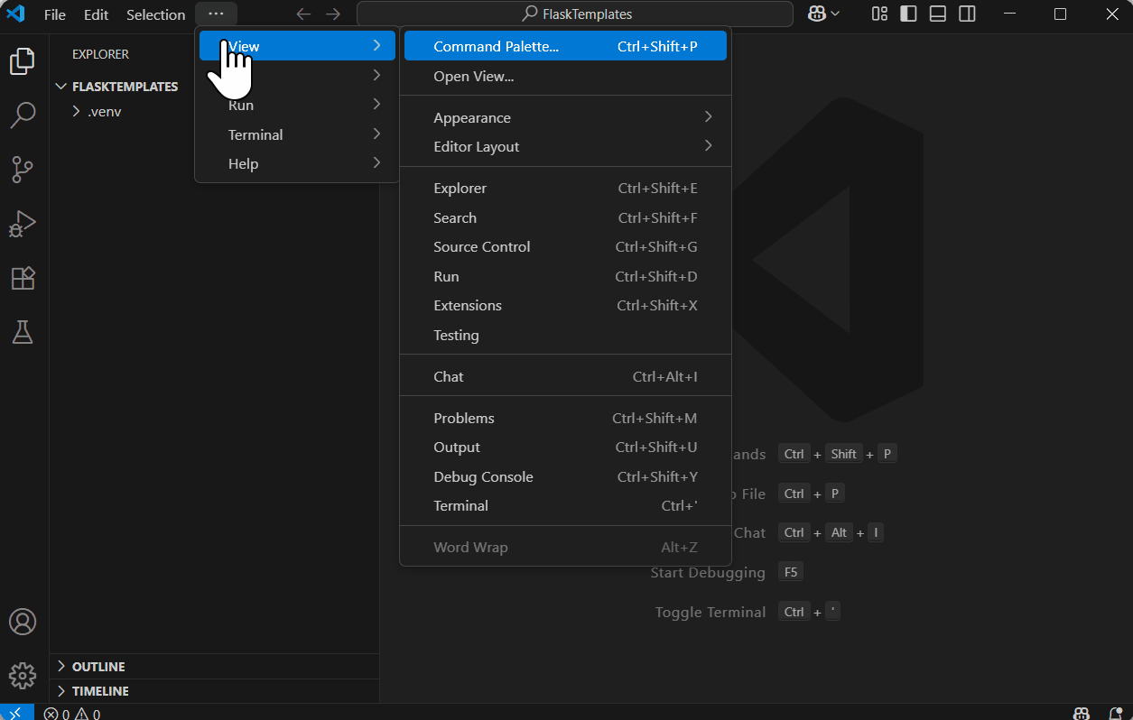Image resolution: width=1133 pixels, height=720 pixels.
Task: Select Extensions menu item
Action: point(565,305)
